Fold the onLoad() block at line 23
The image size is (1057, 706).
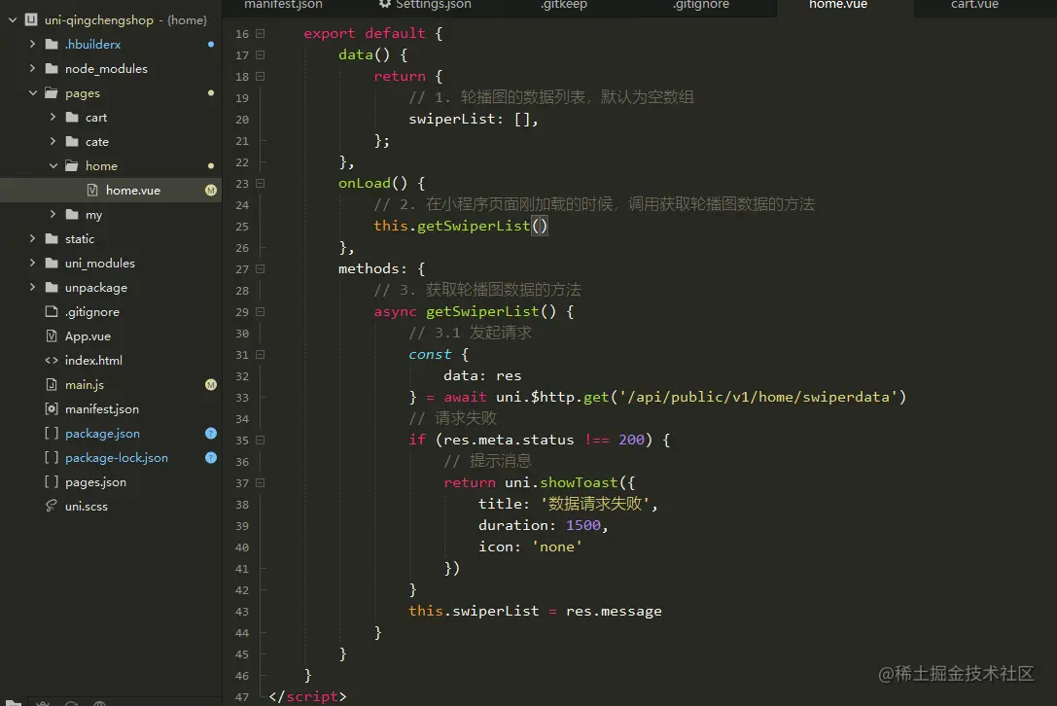[x=261, y=183]
